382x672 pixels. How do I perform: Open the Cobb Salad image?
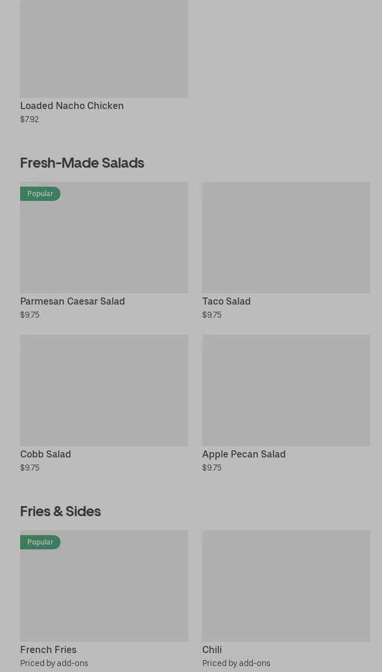click(104, 390)
